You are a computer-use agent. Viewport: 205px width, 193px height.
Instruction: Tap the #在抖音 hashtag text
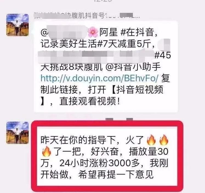pyautogui.click(x=139, y=32)
